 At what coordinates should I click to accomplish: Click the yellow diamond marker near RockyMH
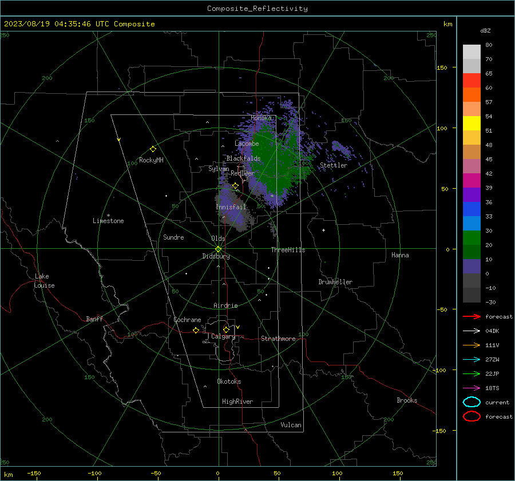click(x=153, y=149)
